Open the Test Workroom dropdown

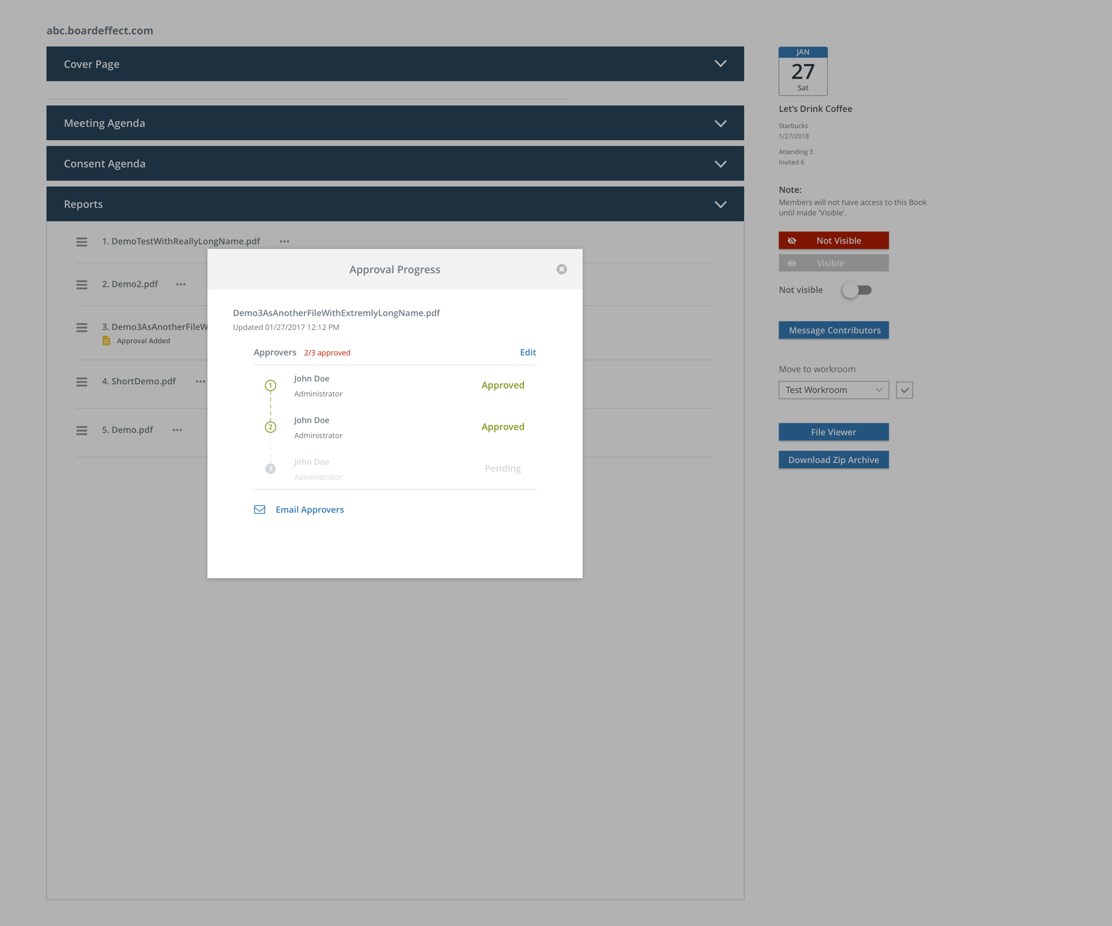(x=833, y=390)
